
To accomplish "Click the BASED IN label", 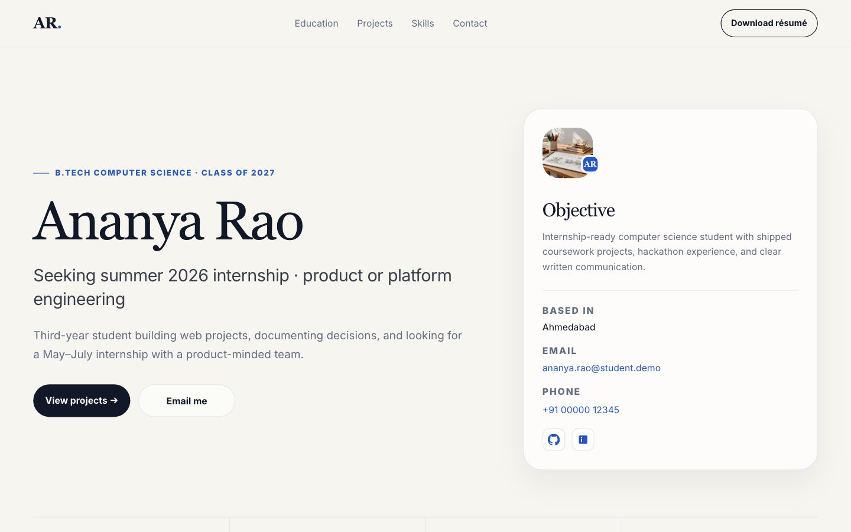I will click(x=569, y=310).
